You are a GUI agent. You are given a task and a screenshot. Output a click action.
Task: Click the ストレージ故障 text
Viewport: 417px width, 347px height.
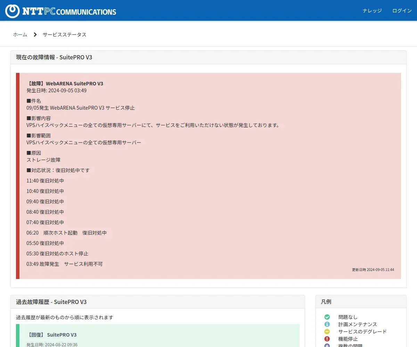[43, 160]
